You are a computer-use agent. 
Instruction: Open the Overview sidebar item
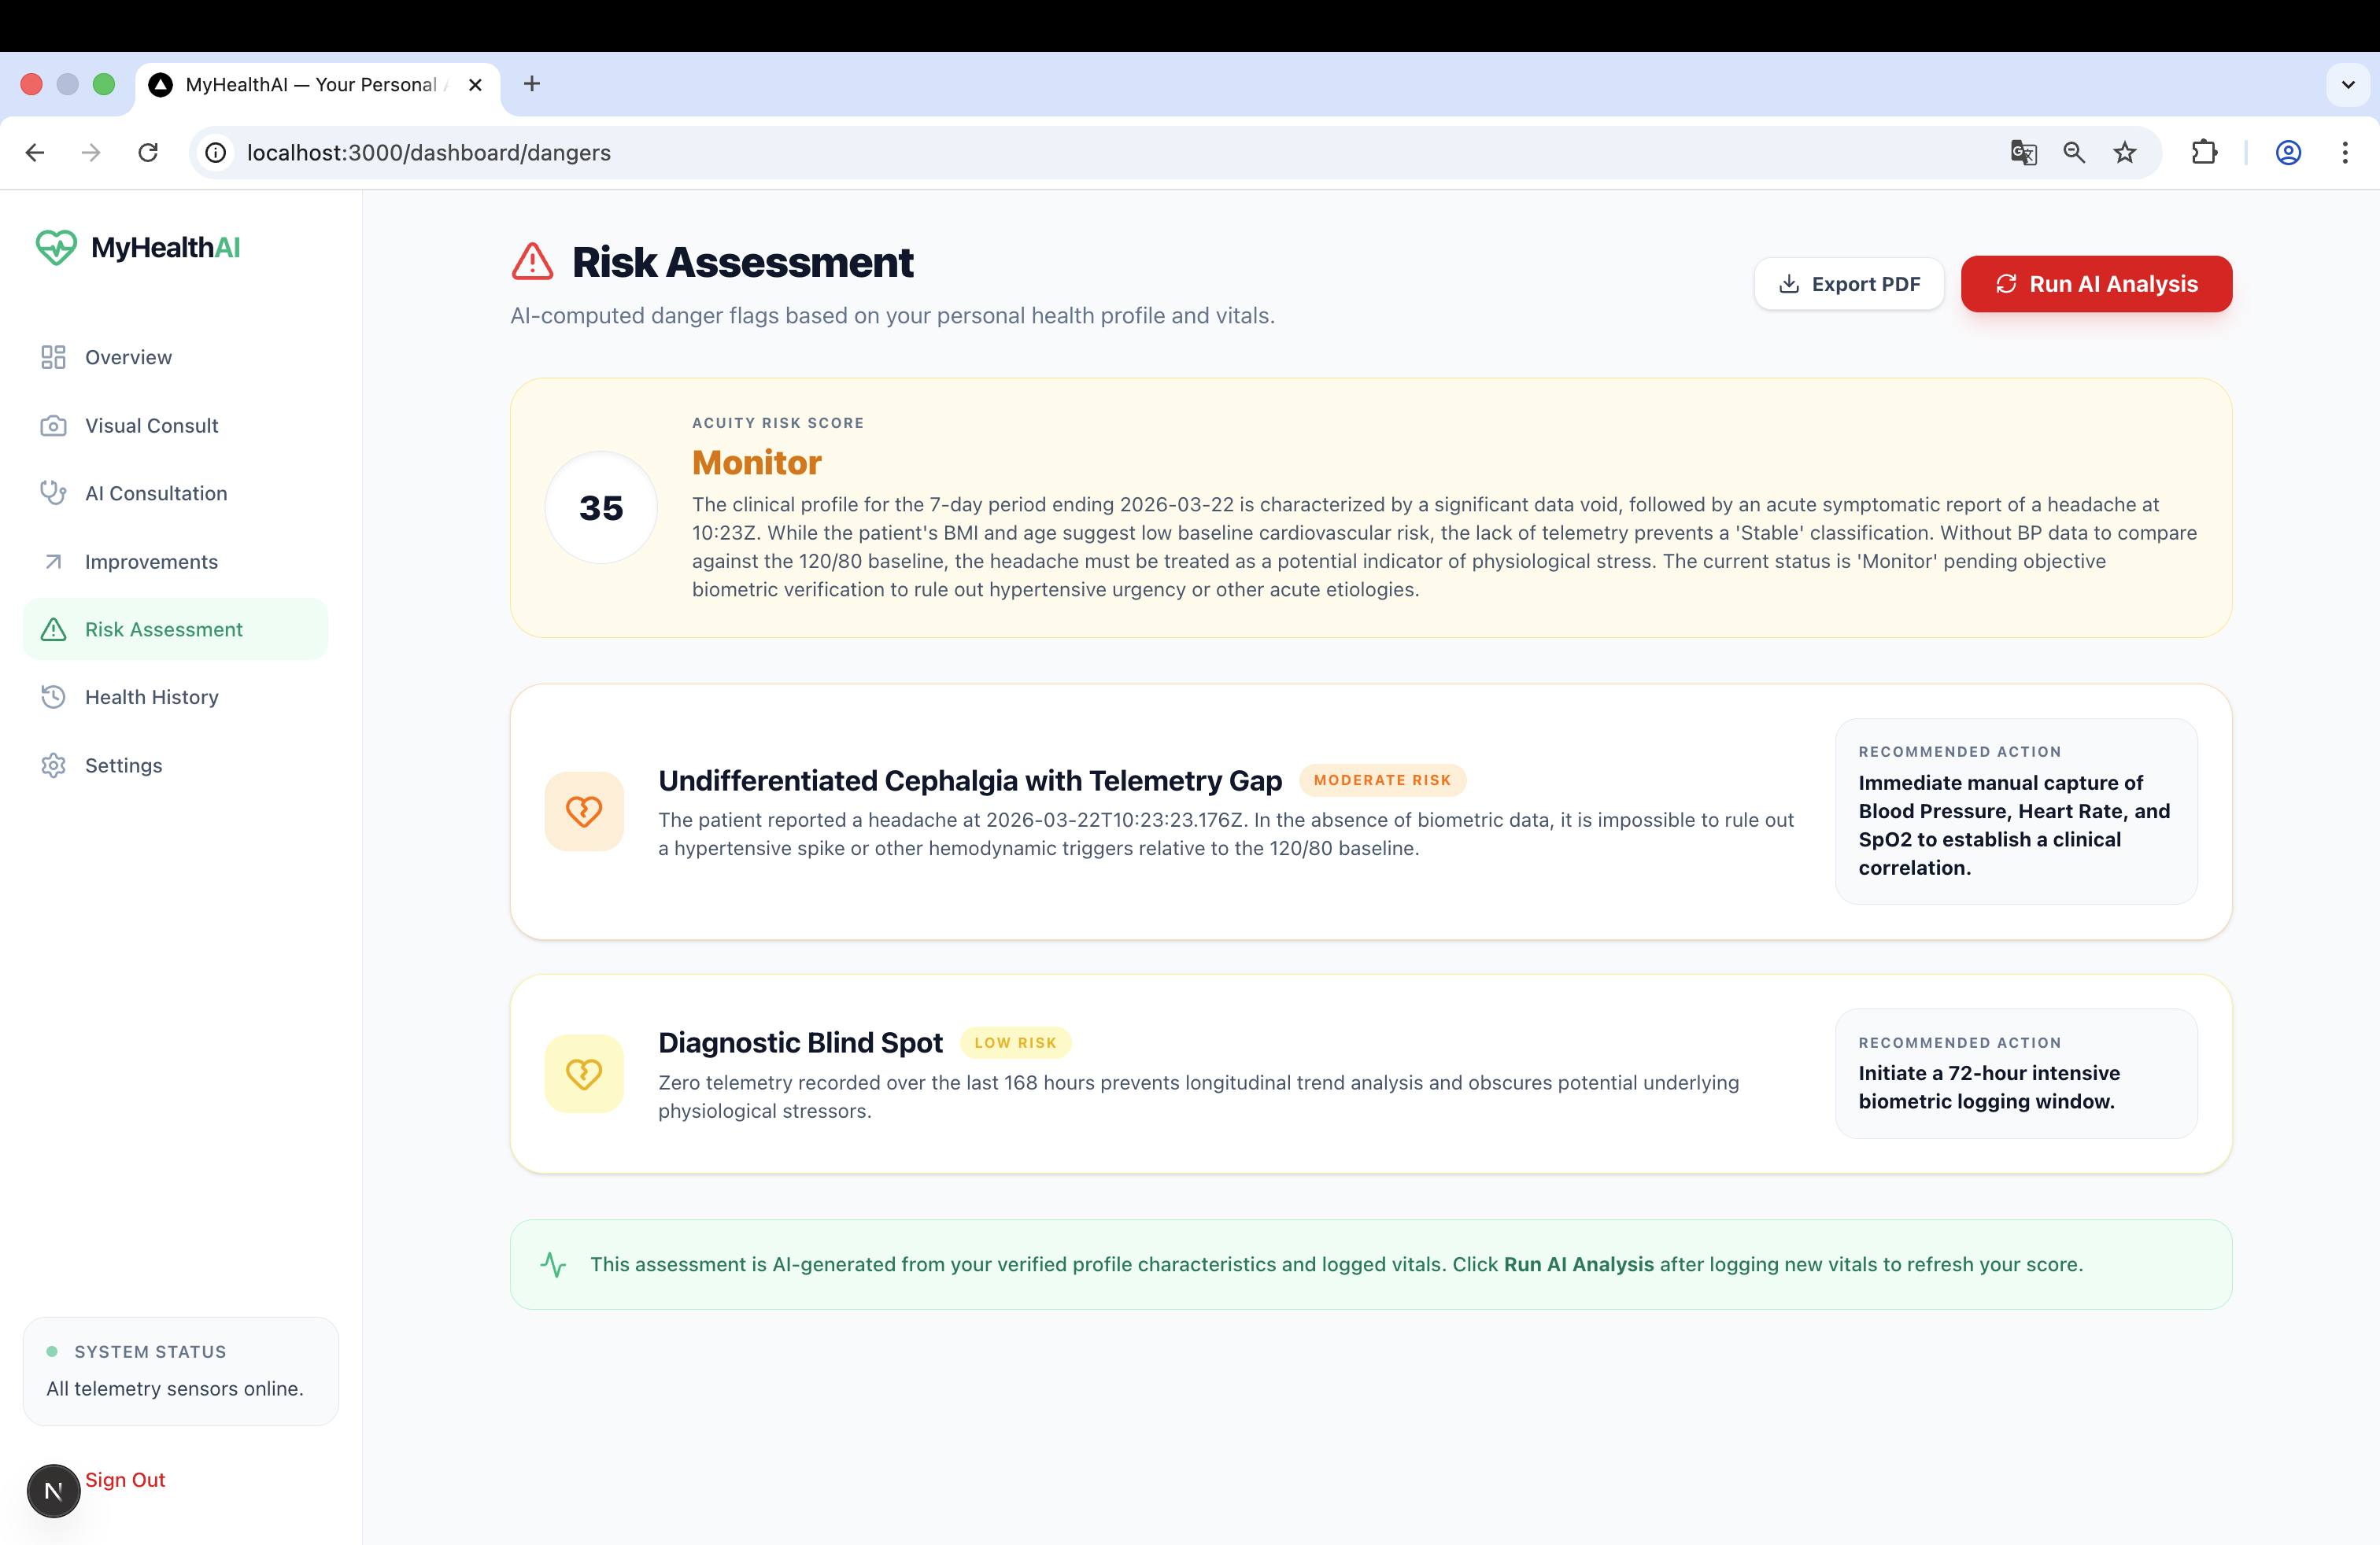pos(128,358)
